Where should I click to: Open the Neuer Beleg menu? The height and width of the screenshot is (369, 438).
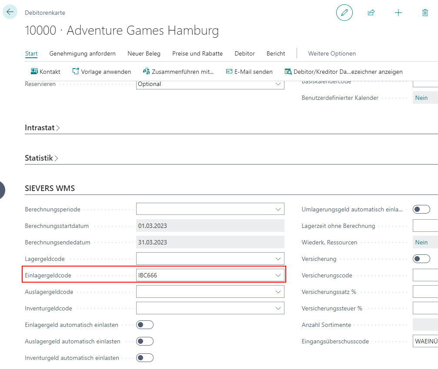144,53
